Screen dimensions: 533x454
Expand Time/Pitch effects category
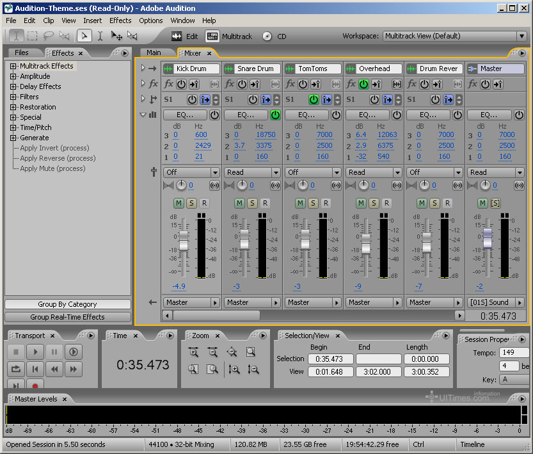click(13, 127)
